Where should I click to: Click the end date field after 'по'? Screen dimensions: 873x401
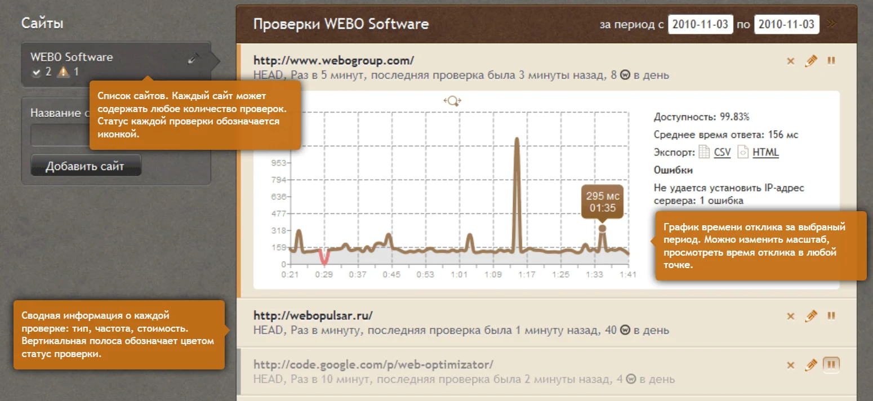pos(787,24)
